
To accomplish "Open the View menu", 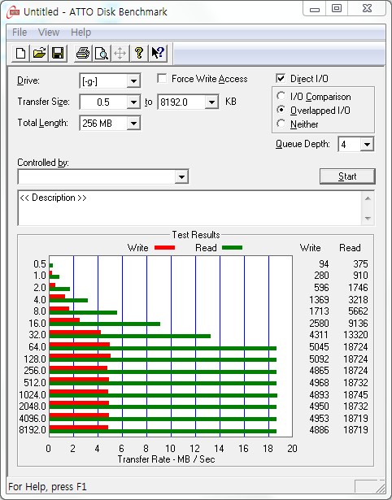I will pyautogui.click(x=49, y=33).
